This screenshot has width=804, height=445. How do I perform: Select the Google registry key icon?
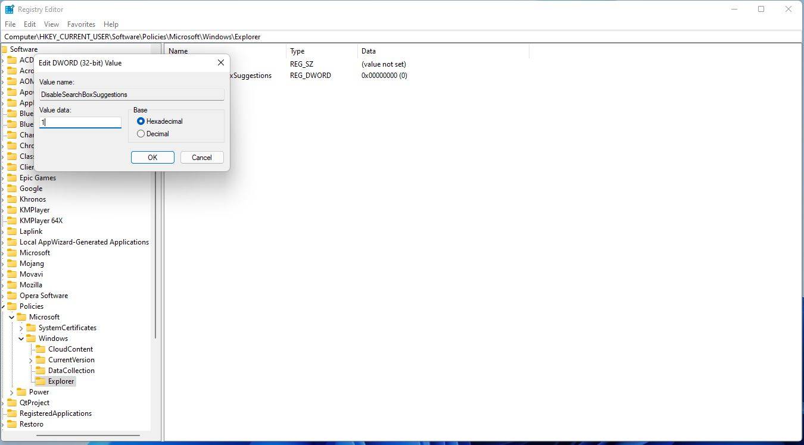13,188
